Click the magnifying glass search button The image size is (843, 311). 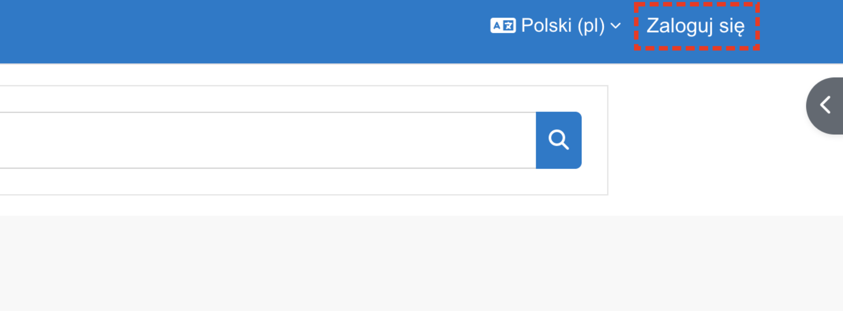coord(558,140)
